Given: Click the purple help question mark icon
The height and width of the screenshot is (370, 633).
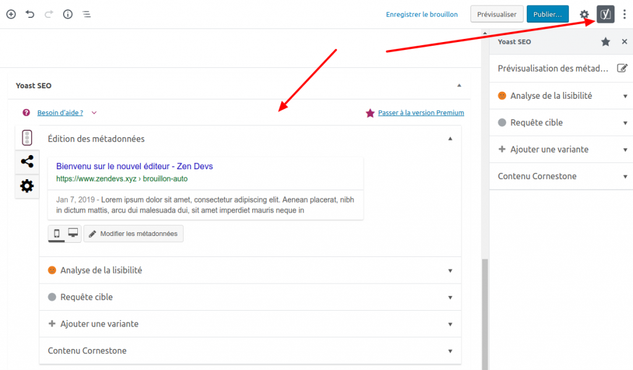Looking at the screenshot, I should tap(26, 112).
